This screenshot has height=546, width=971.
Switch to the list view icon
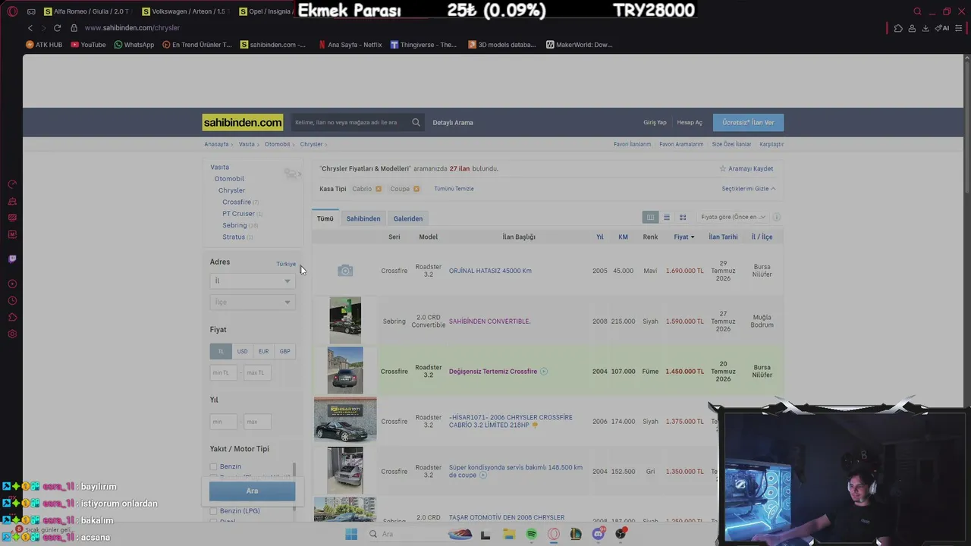[667, 218]
